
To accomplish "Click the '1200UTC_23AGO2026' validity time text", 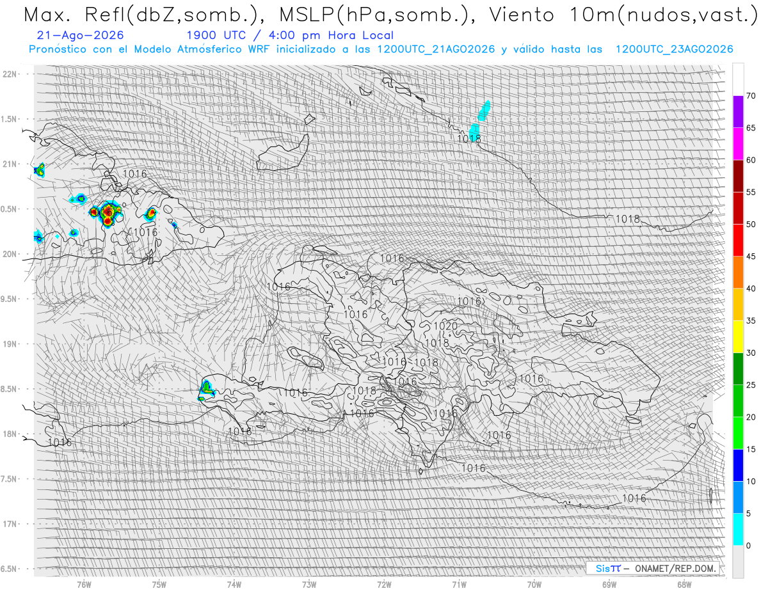I will (674, 49).
